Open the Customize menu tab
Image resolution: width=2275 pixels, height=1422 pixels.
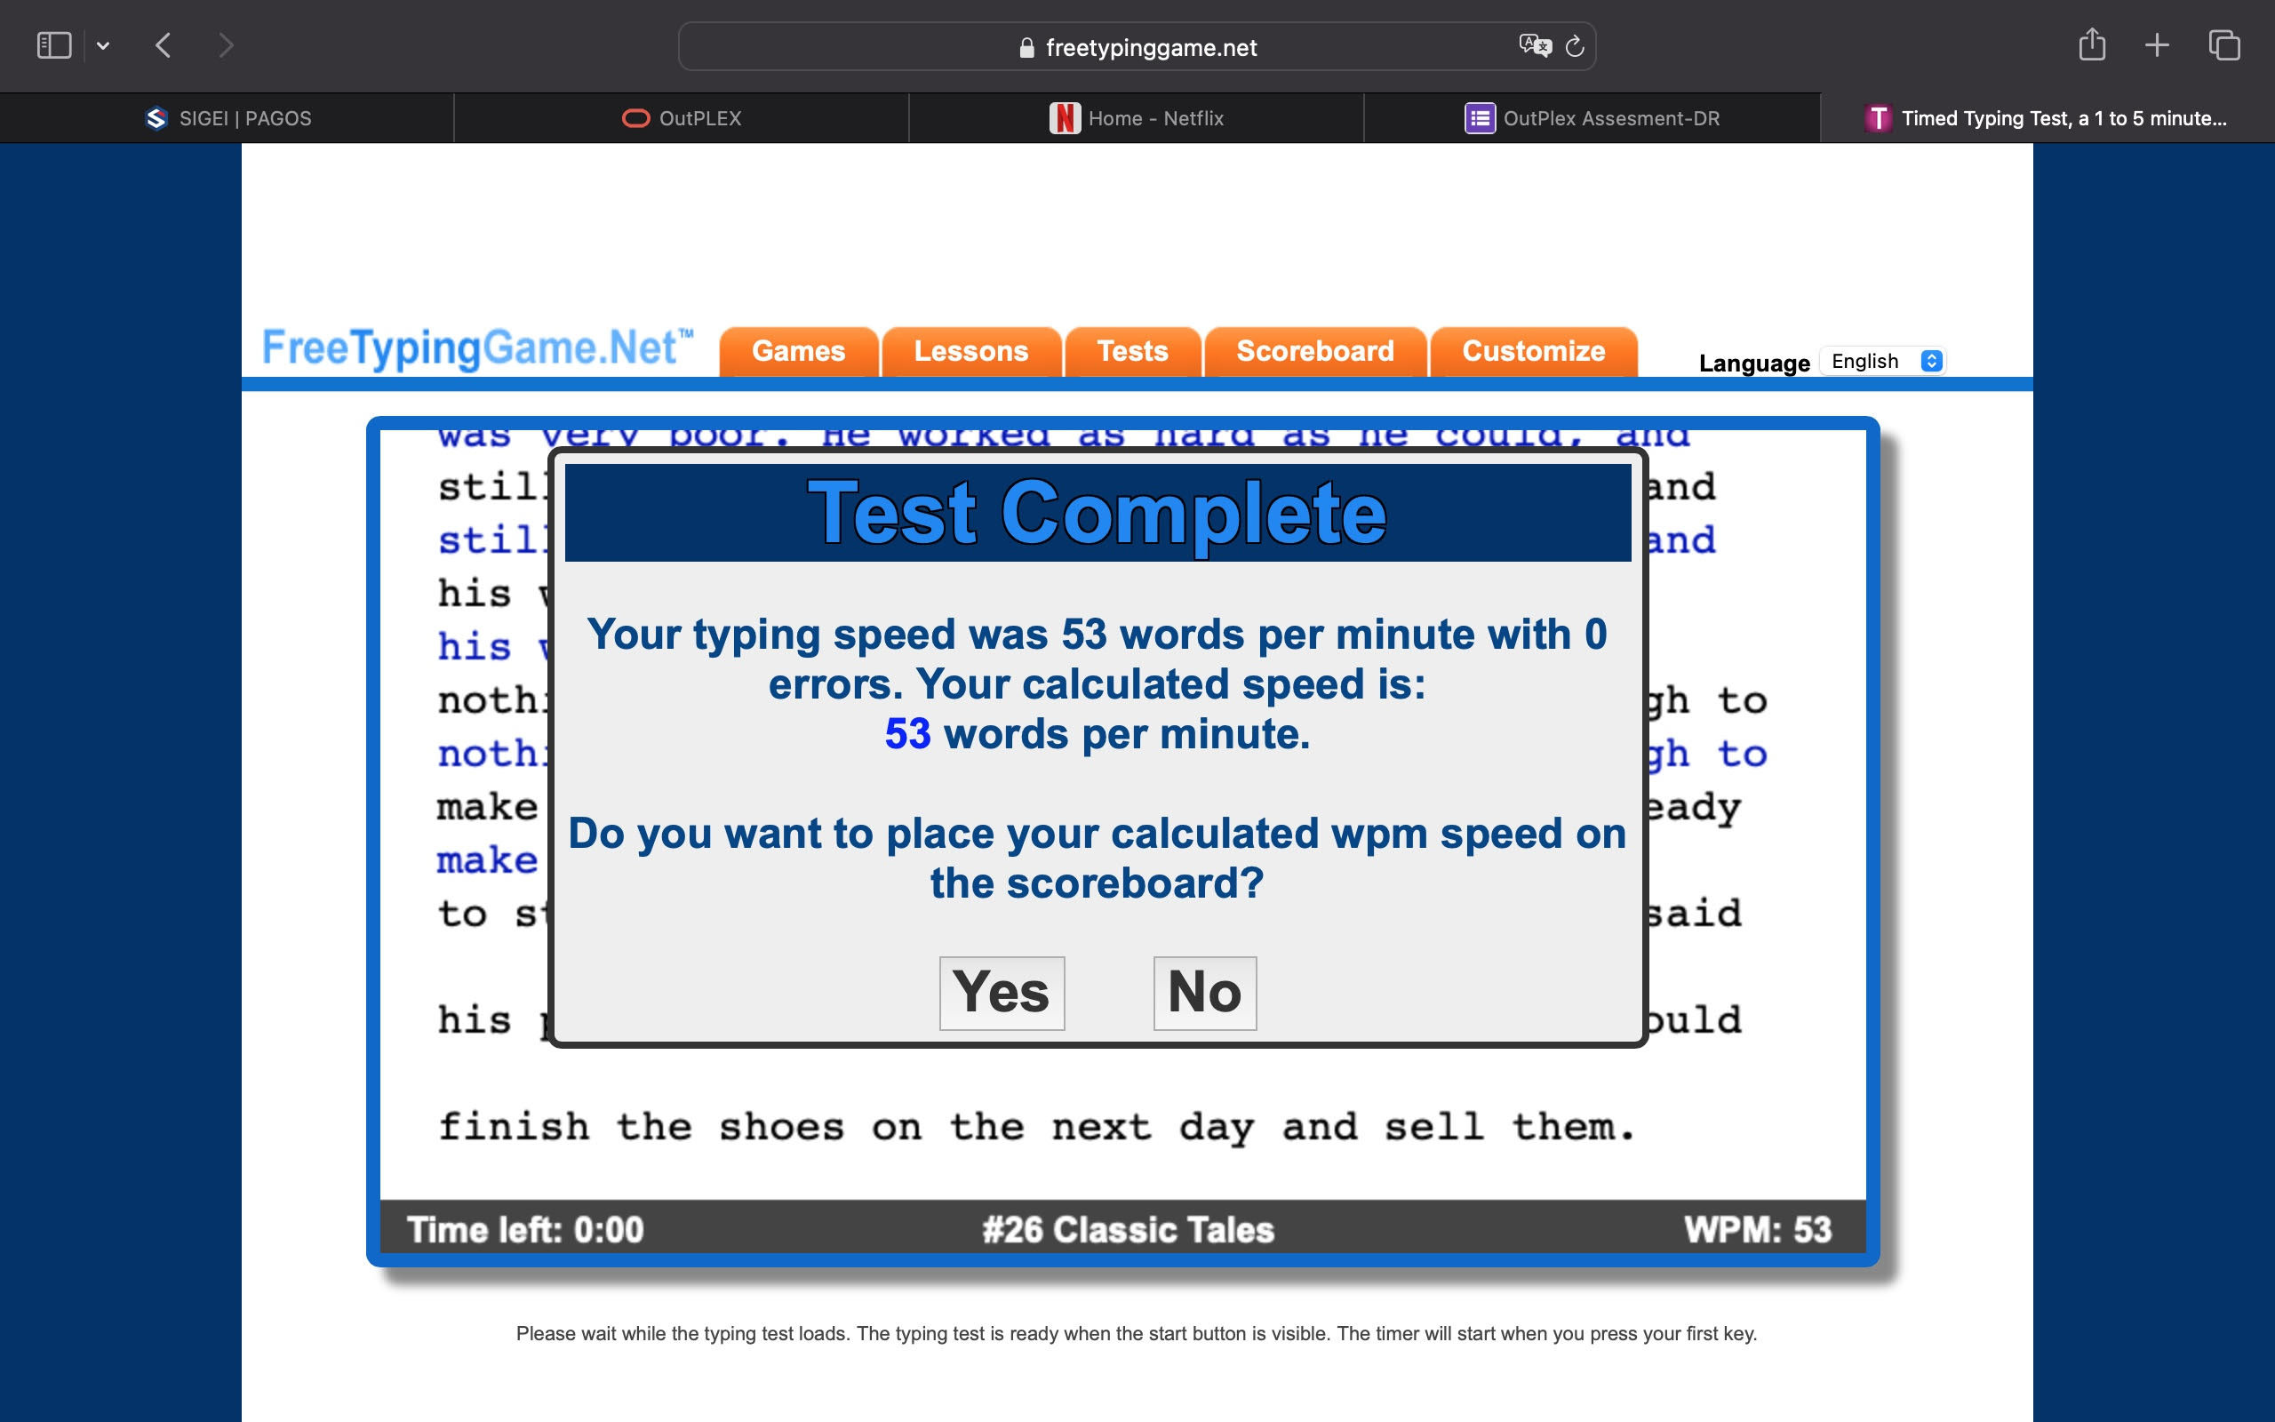1533,352
